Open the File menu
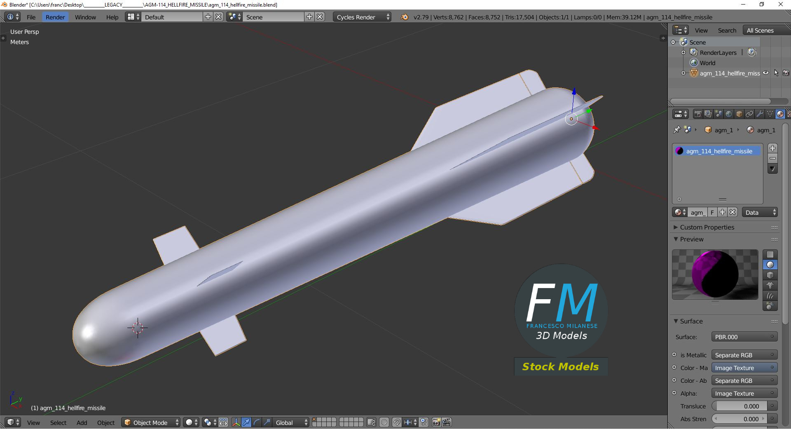791x429 pixels. [31, 17]
